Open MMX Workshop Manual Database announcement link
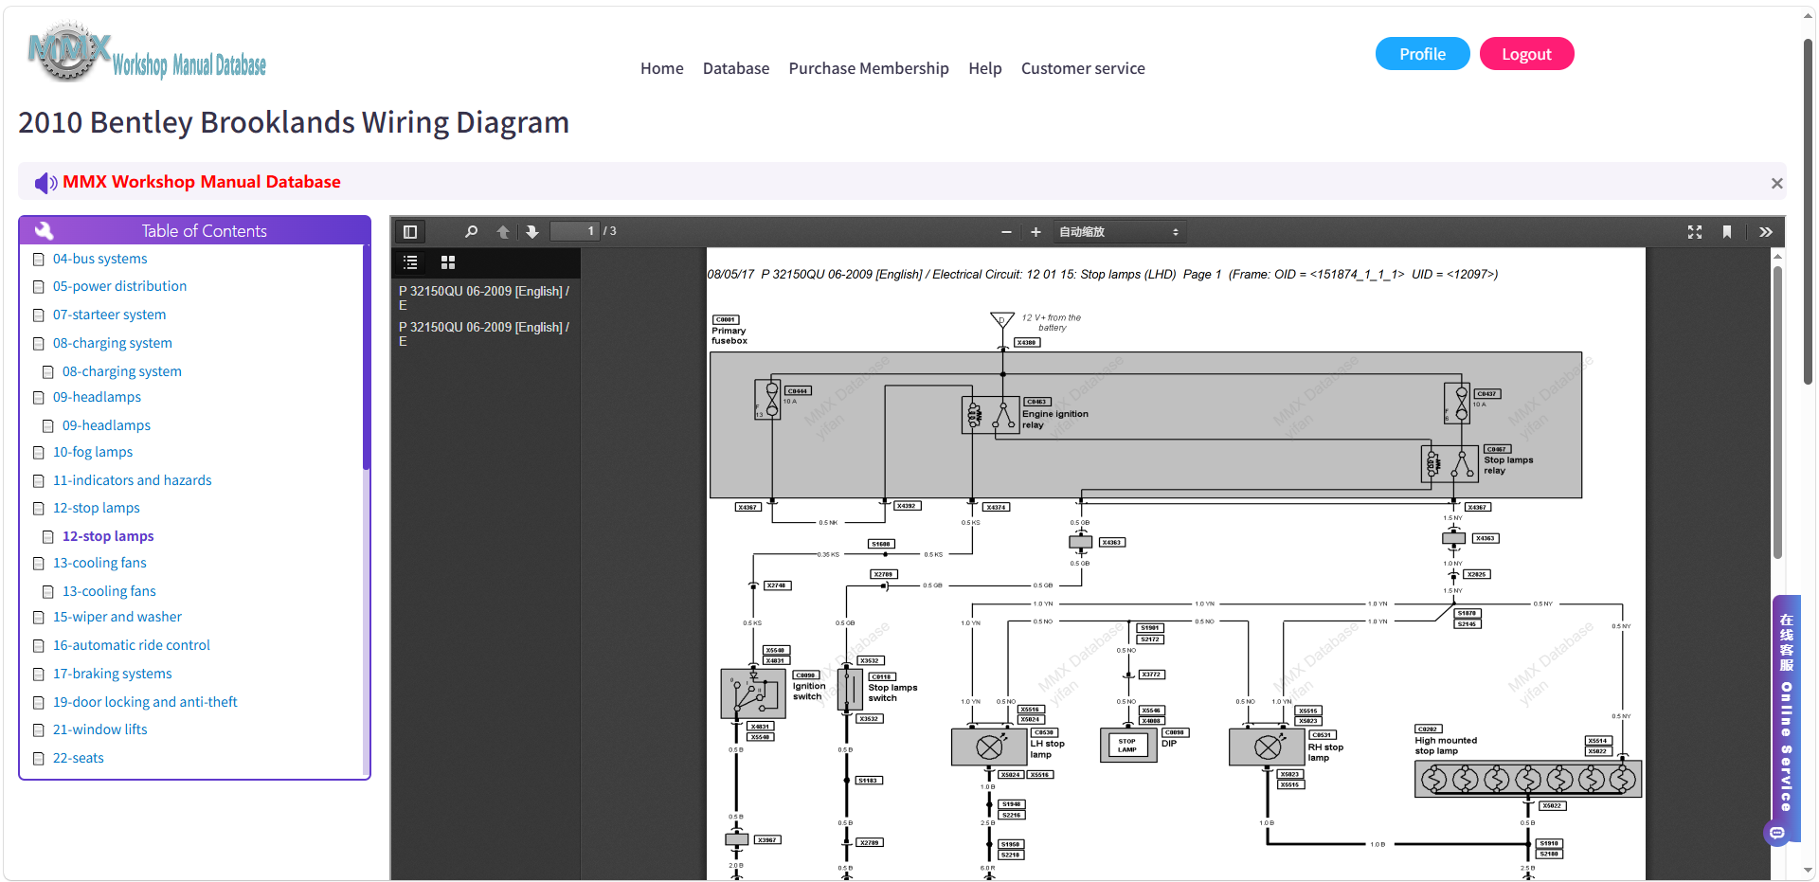Screen dimensions: 1819x882 coord(202,182)
